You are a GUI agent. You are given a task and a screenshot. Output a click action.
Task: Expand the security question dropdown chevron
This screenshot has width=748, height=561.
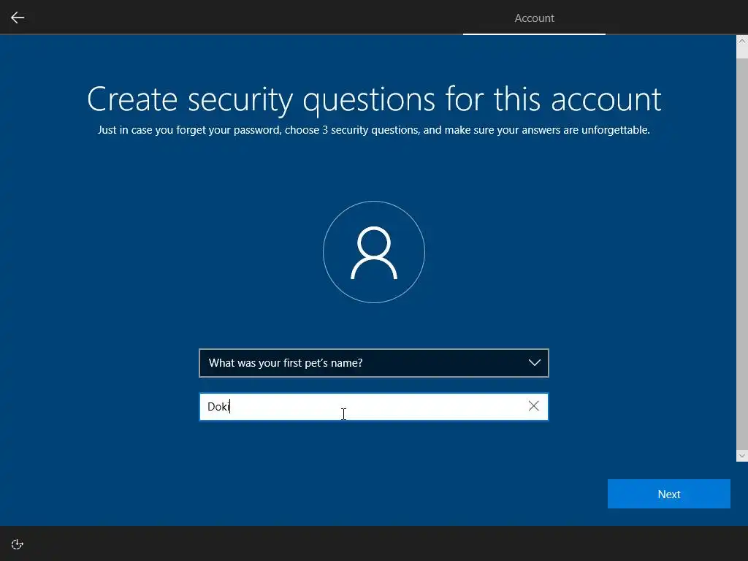coord(534,363)
